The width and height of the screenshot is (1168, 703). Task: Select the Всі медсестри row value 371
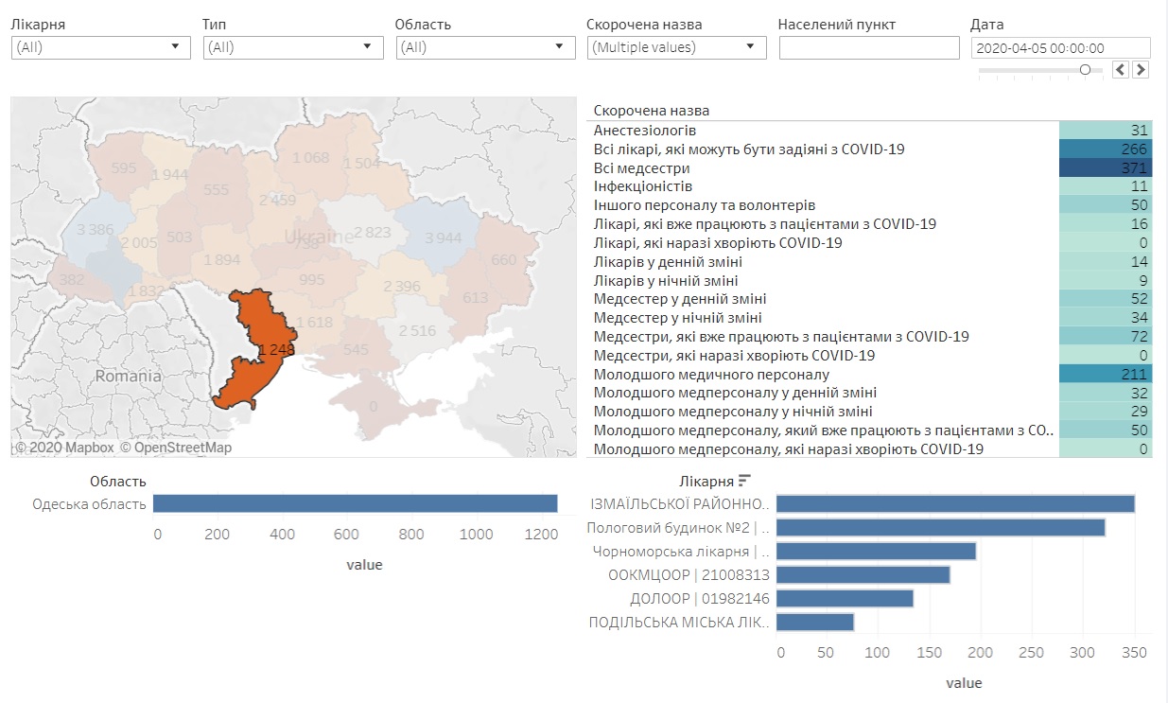click(1105, 167)
